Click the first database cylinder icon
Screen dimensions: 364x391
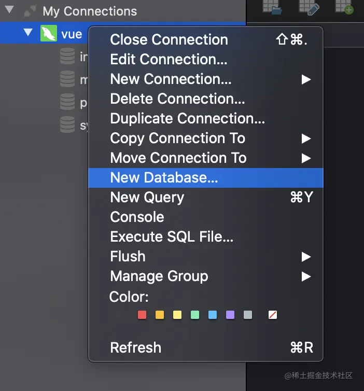[67, 56]
